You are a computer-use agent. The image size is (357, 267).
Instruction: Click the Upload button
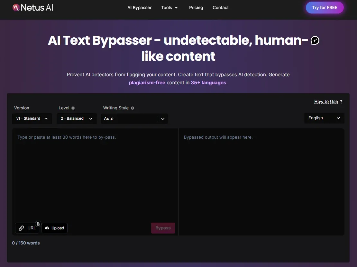[55, 228]
